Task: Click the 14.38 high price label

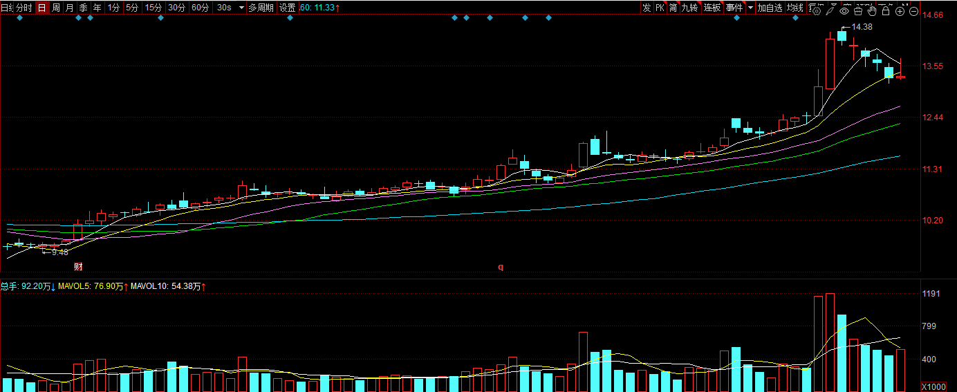Action: (x=862, y=27)
